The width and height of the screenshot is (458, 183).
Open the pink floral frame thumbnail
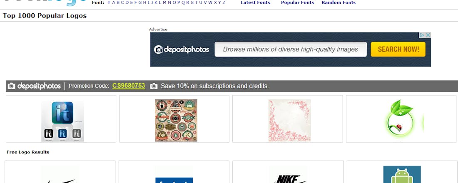coord(289,121)
